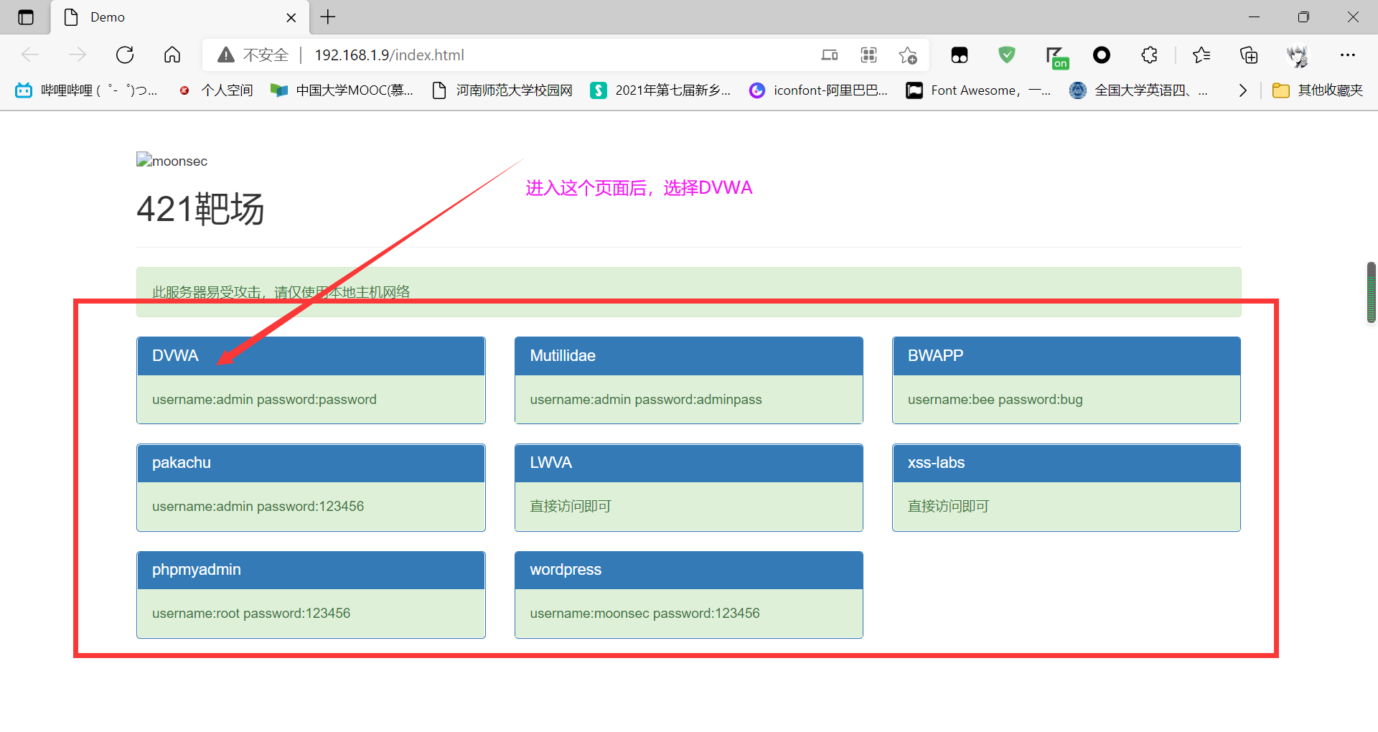Image resolution: width=1378 pixels, height=732 pixels.
Task: Open the phpmyadmin panel link
Action: tap(197, 570)
